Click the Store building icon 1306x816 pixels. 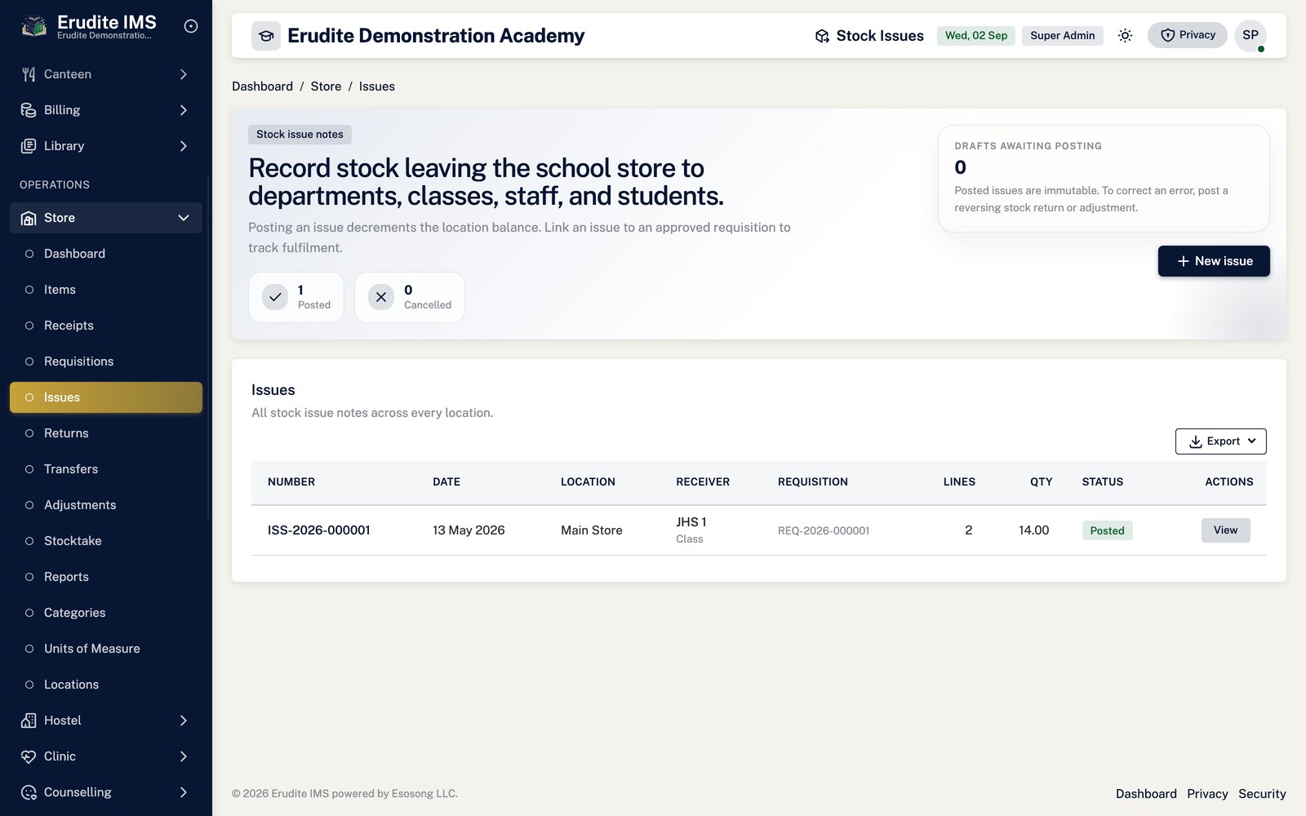click(29, 218)
